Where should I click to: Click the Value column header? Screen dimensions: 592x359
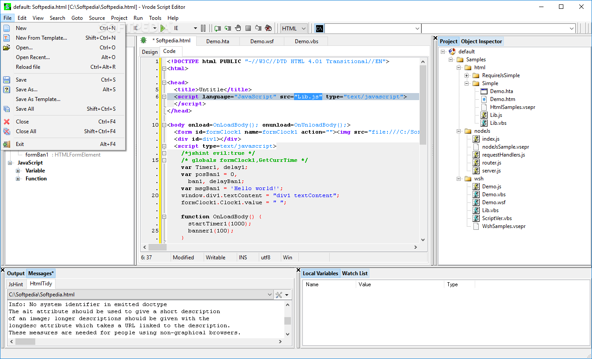(400, 284)
